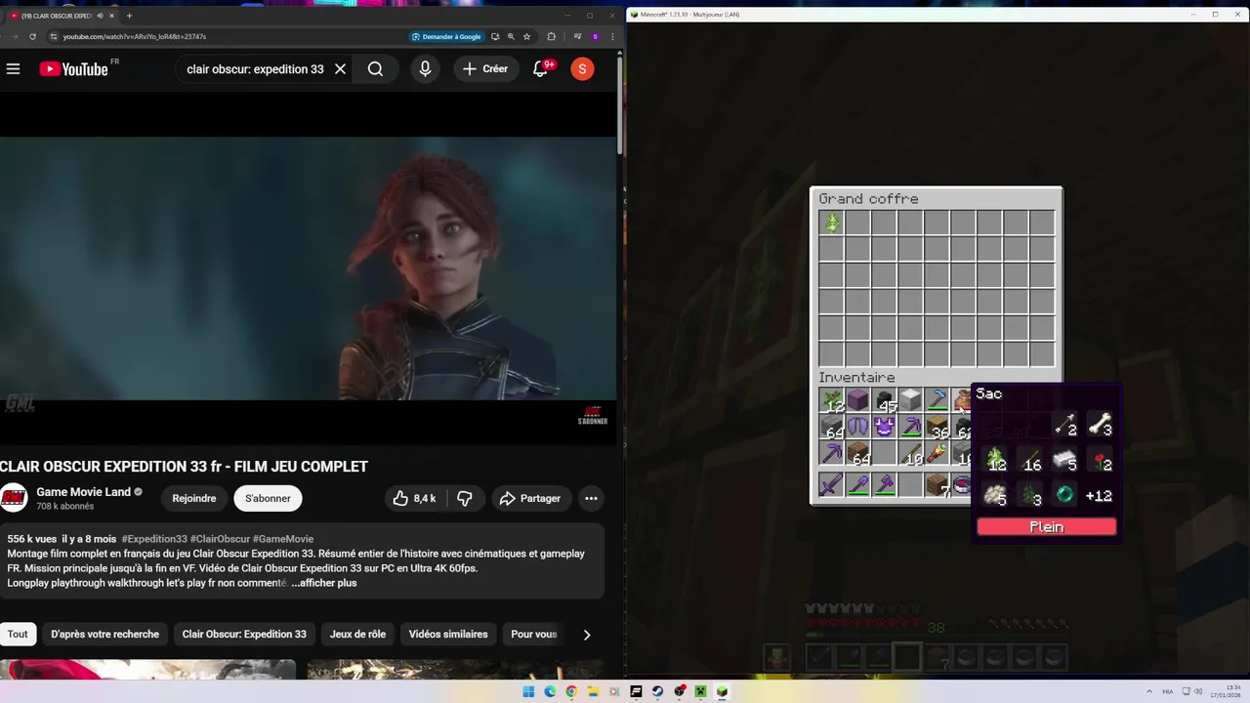This screenshot has height=703, width=1250.
Task: Click Demander à Google in address bar
Action: click(446, 36)
